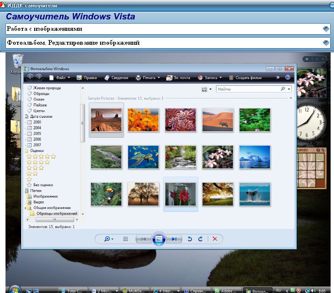Image resolution: width=334 pixels, height=293 pixels.
Task: Rotate the image clockwise
Action: [x=200, y=239]
